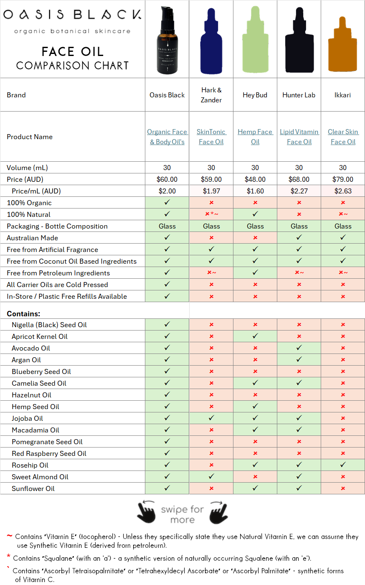Click Hey Bud's 100% Natural checkmark
Screen dimensions: 365x585
(255, 214)
